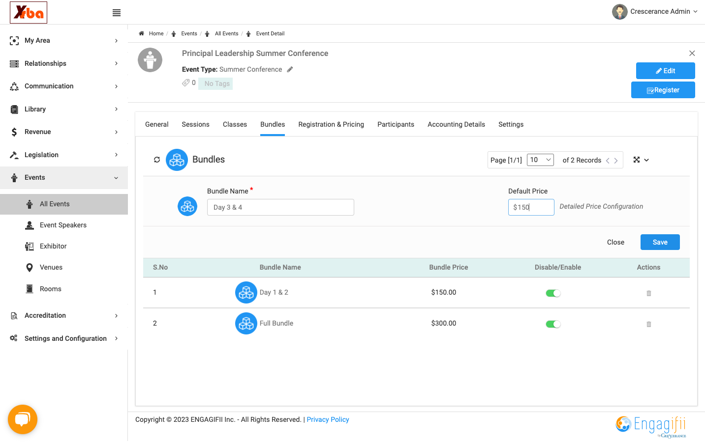Open the Accounting Details tab
705x442 pixels.
(x=456, y=124)
